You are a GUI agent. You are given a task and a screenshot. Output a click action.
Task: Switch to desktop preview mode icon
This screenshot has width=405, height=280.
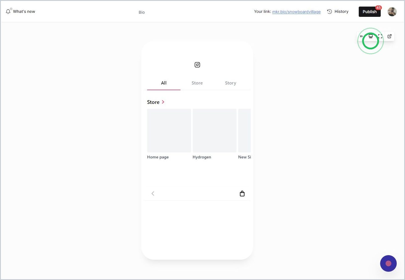coord(371,36)
